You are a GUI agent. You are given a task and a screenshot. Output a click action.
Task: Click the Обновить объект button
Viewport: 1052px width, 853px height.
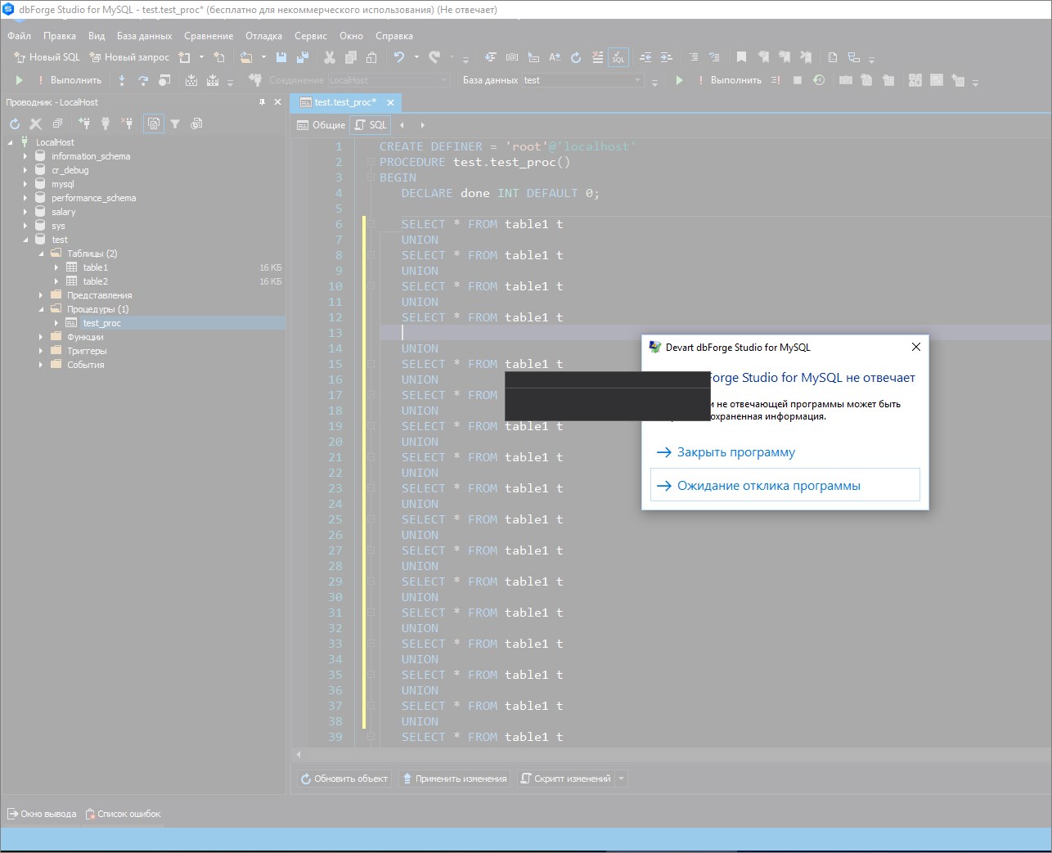tap(344, 779)
